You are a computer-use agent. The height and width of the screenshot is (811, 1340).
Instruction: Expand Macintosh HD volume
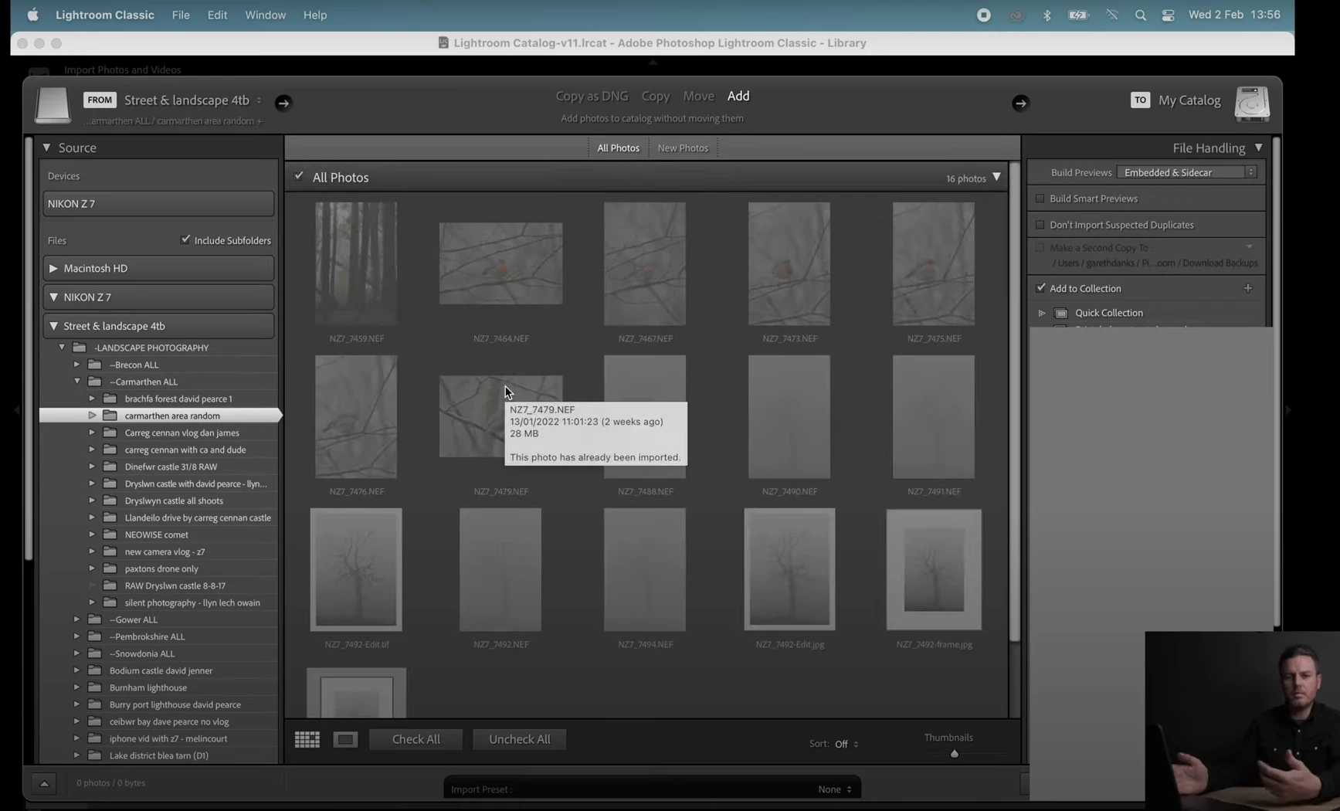pyautogui.click(x=53, y=268)
